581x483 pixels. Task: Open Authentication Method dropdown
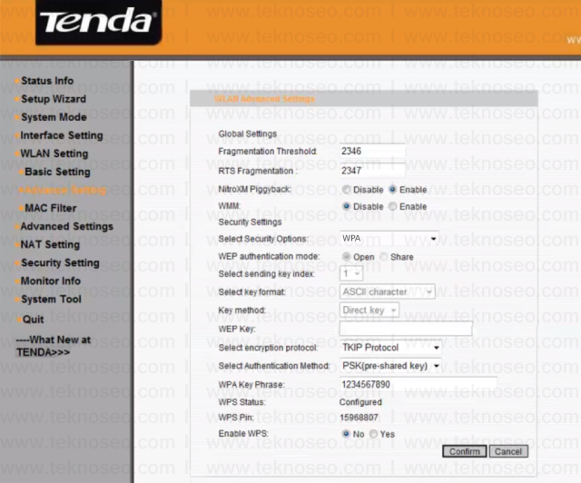click(390, 366)
